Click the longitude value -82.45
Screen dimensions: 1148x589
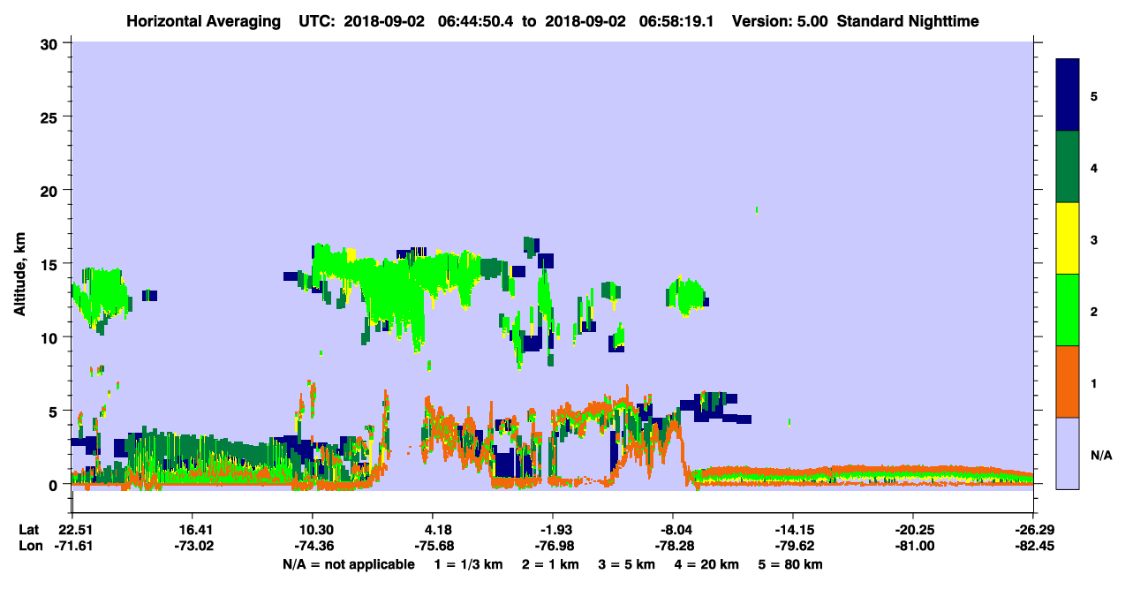tap(1033, 546)
